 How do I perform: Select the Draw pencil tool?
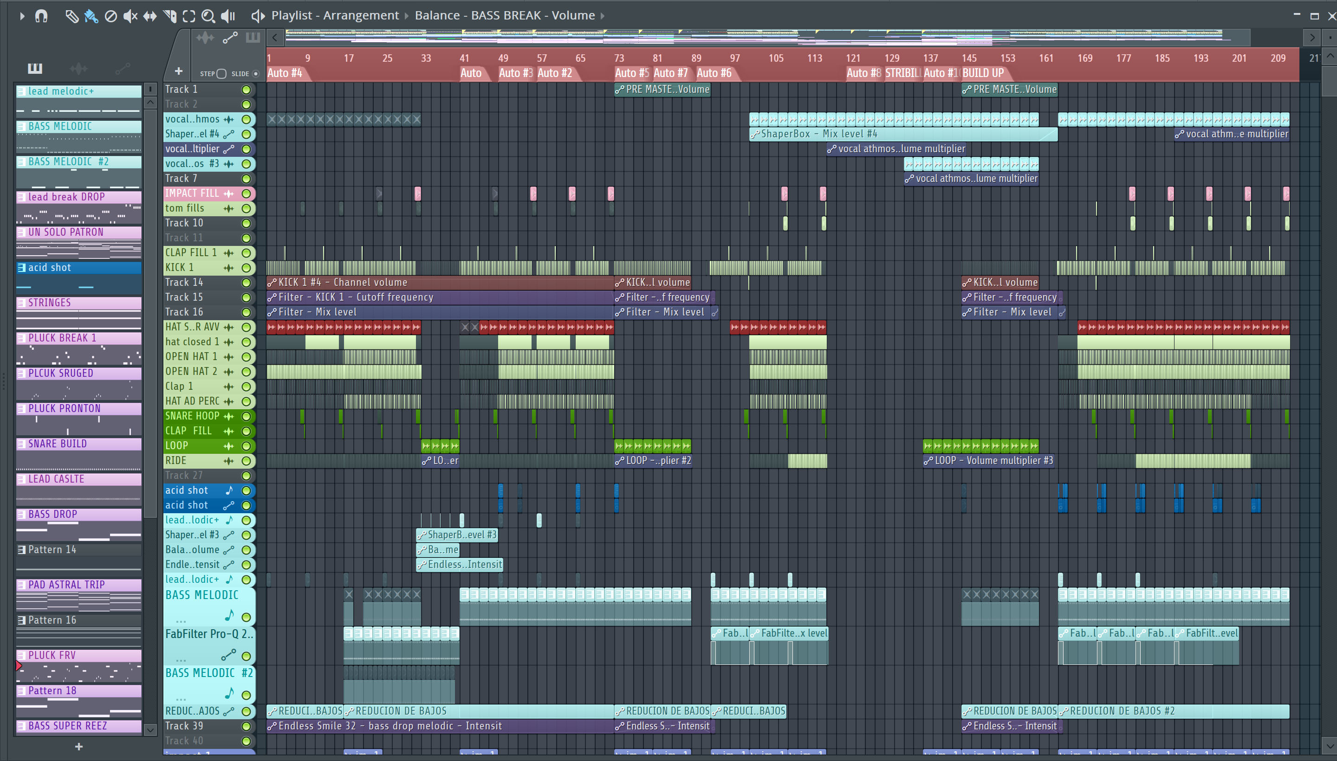[71, 16]
